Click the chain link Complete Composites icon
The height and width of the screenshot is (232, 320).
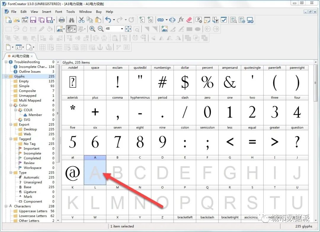pos(160,20)
